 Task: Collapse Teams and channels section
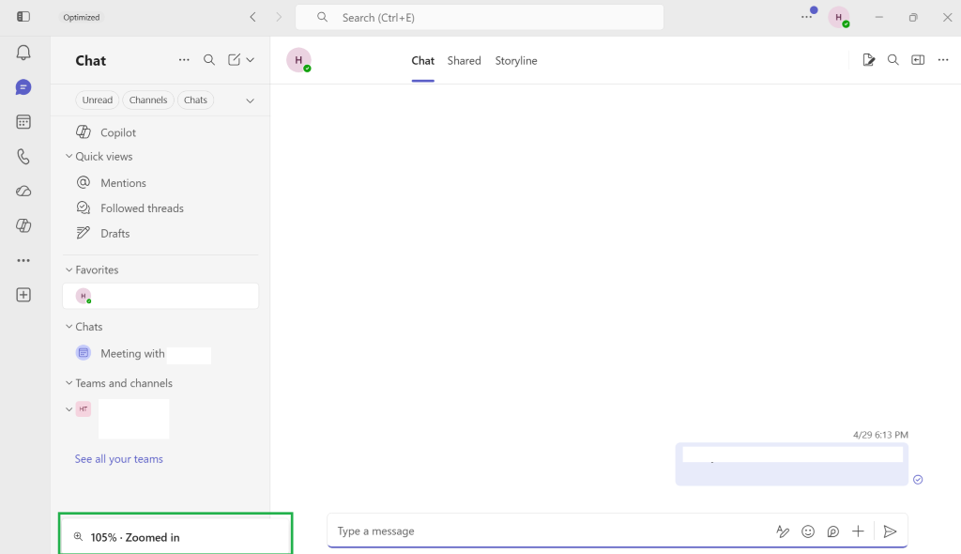pyautogui.click(x=69, y=383)
